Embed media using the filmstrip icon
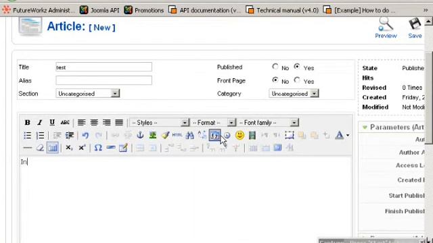 [x=252, y=135]
